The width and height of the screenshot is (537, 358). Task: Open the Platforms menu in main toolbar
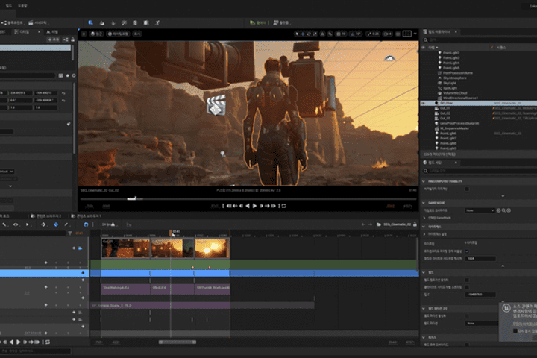coord(281,22)
